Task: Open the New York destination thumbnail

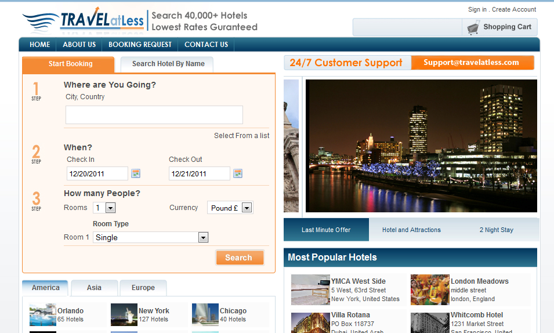Action: point(124,314)
